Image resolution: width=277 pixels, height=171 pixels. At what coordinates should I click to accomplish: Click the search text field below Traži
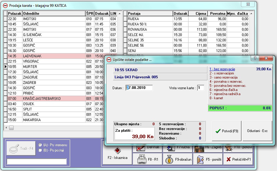pos(37,161)
